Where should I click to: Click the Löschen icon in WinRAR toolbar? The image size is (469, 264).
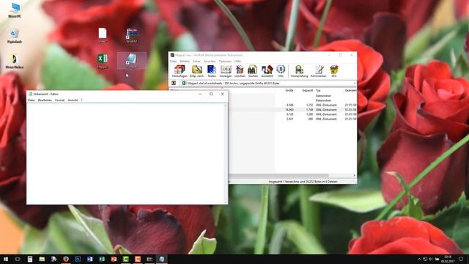pos(240,71)
